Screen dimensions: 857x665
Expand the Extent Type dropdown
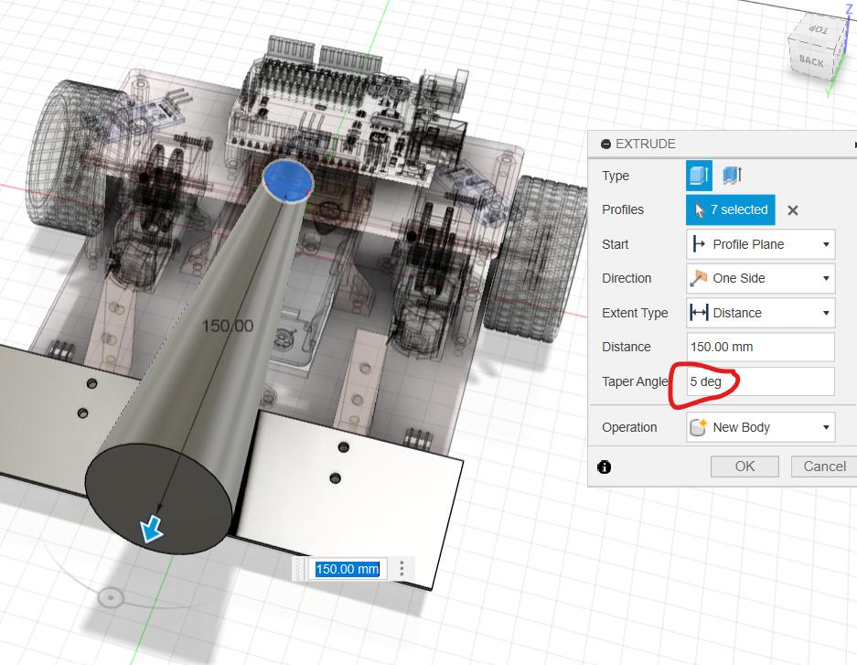click(x=760, y=313)
